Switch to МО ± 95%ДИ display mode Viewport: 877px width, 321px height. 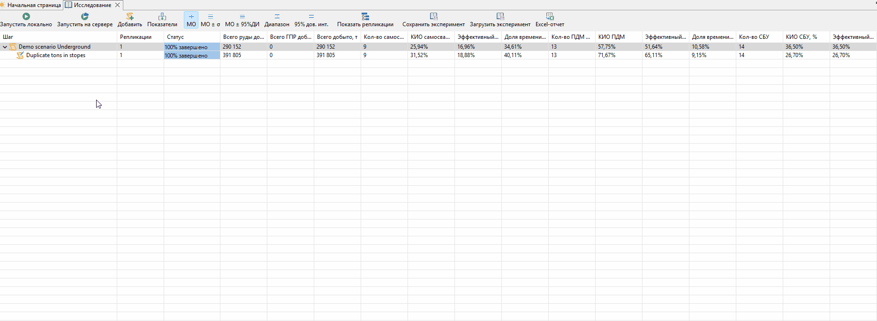click(x=242, y=20)
